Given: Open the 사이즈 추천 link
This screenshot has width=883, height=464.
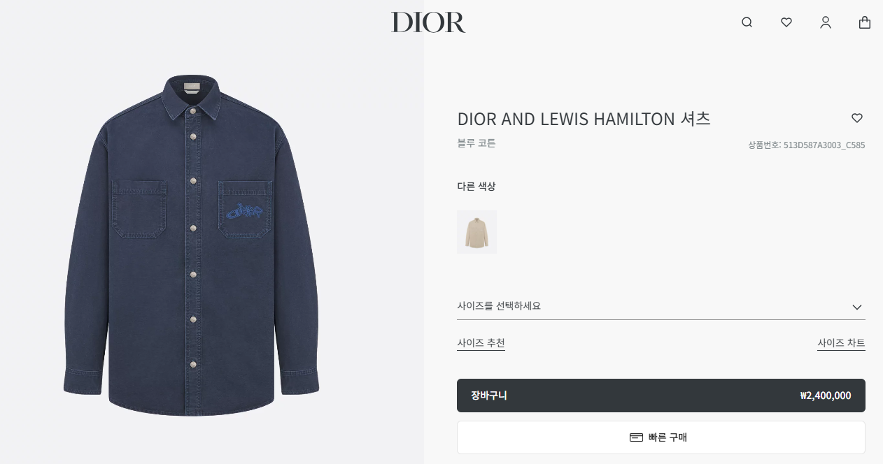Looking at the screenshot, I should pyautogui.click(x=481, y=343).
